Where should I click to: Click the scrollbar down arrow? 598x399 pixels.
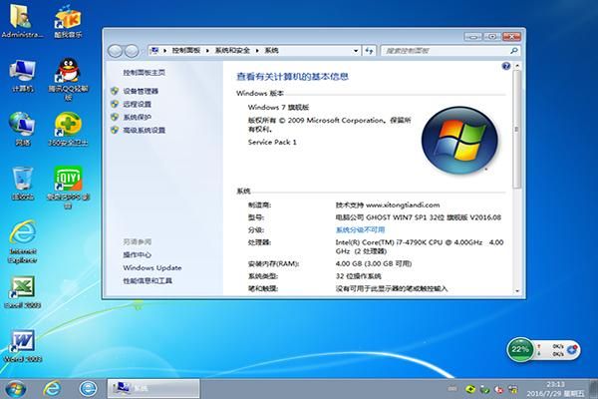point(517,291)
